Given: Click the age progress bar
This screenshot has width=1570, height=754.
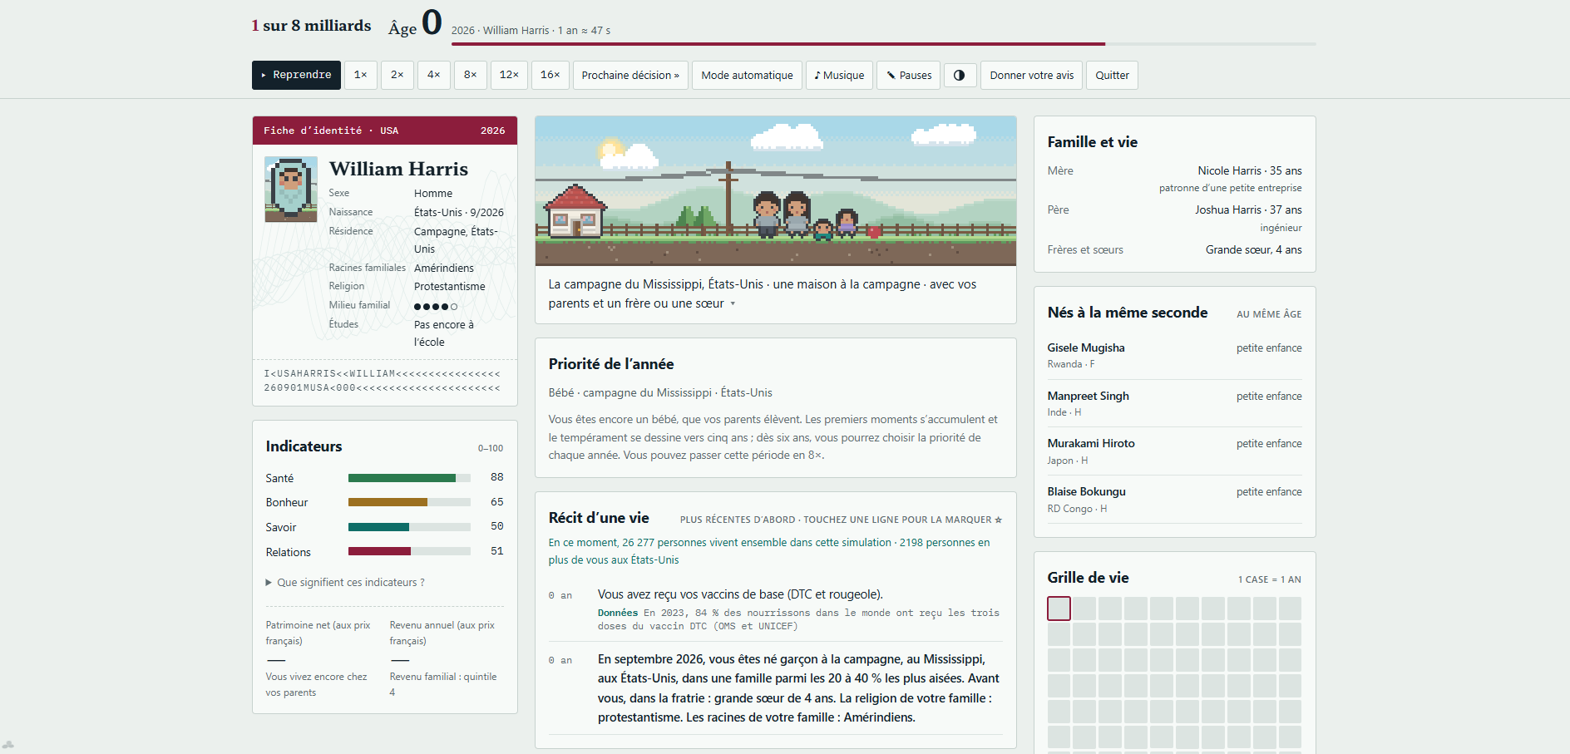Looking at the screenshot, I should (x=883, y=43).
